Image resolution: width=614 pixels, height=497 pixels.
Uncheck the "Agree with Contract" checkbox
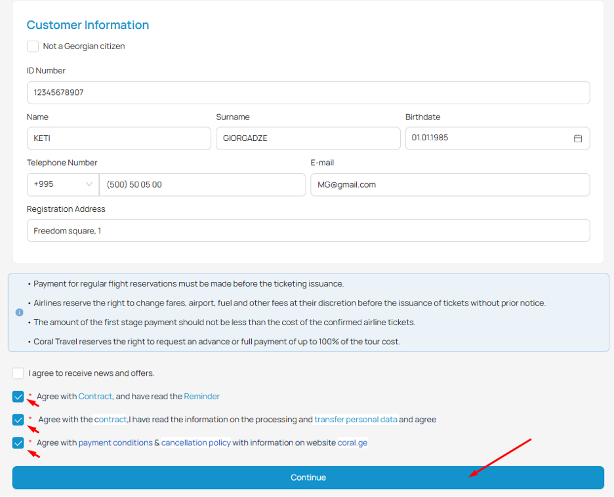tap(18, 396)
